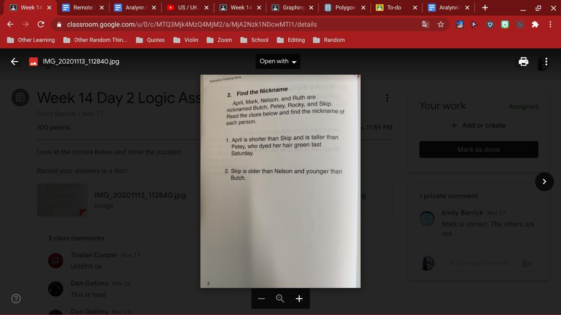561x315 pixels.
Task: Click the address bar URL
Action: [192, 25]
